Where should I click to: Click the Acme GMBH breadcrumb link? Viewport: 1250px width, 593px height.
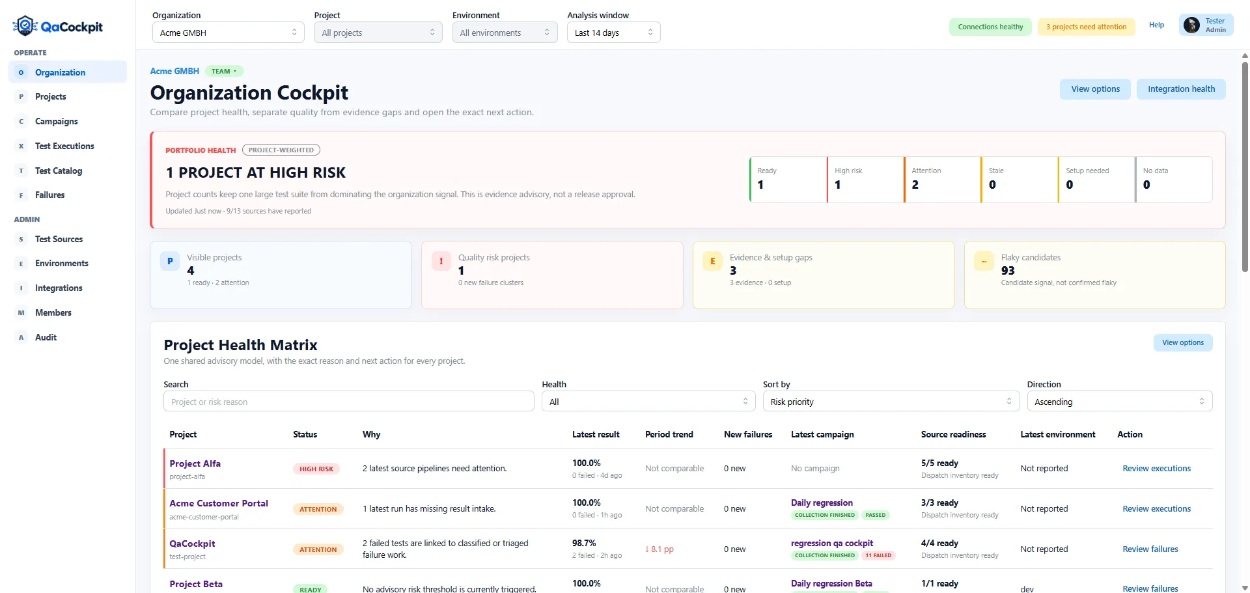pos(174,71)
